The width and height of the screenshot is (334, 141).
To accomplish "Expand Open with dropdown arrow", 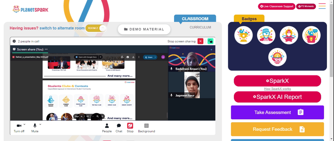I will [x=101, y=57].
